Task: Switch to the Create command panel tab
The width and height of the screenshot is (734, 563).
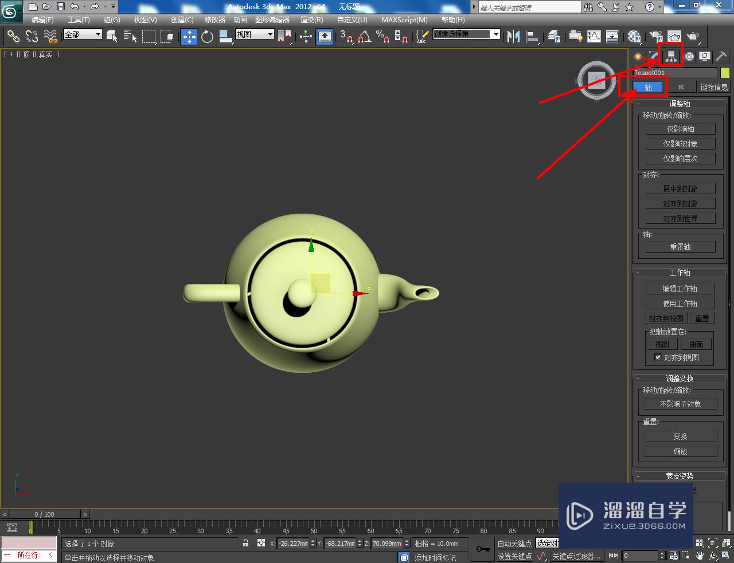Action: 638,56
